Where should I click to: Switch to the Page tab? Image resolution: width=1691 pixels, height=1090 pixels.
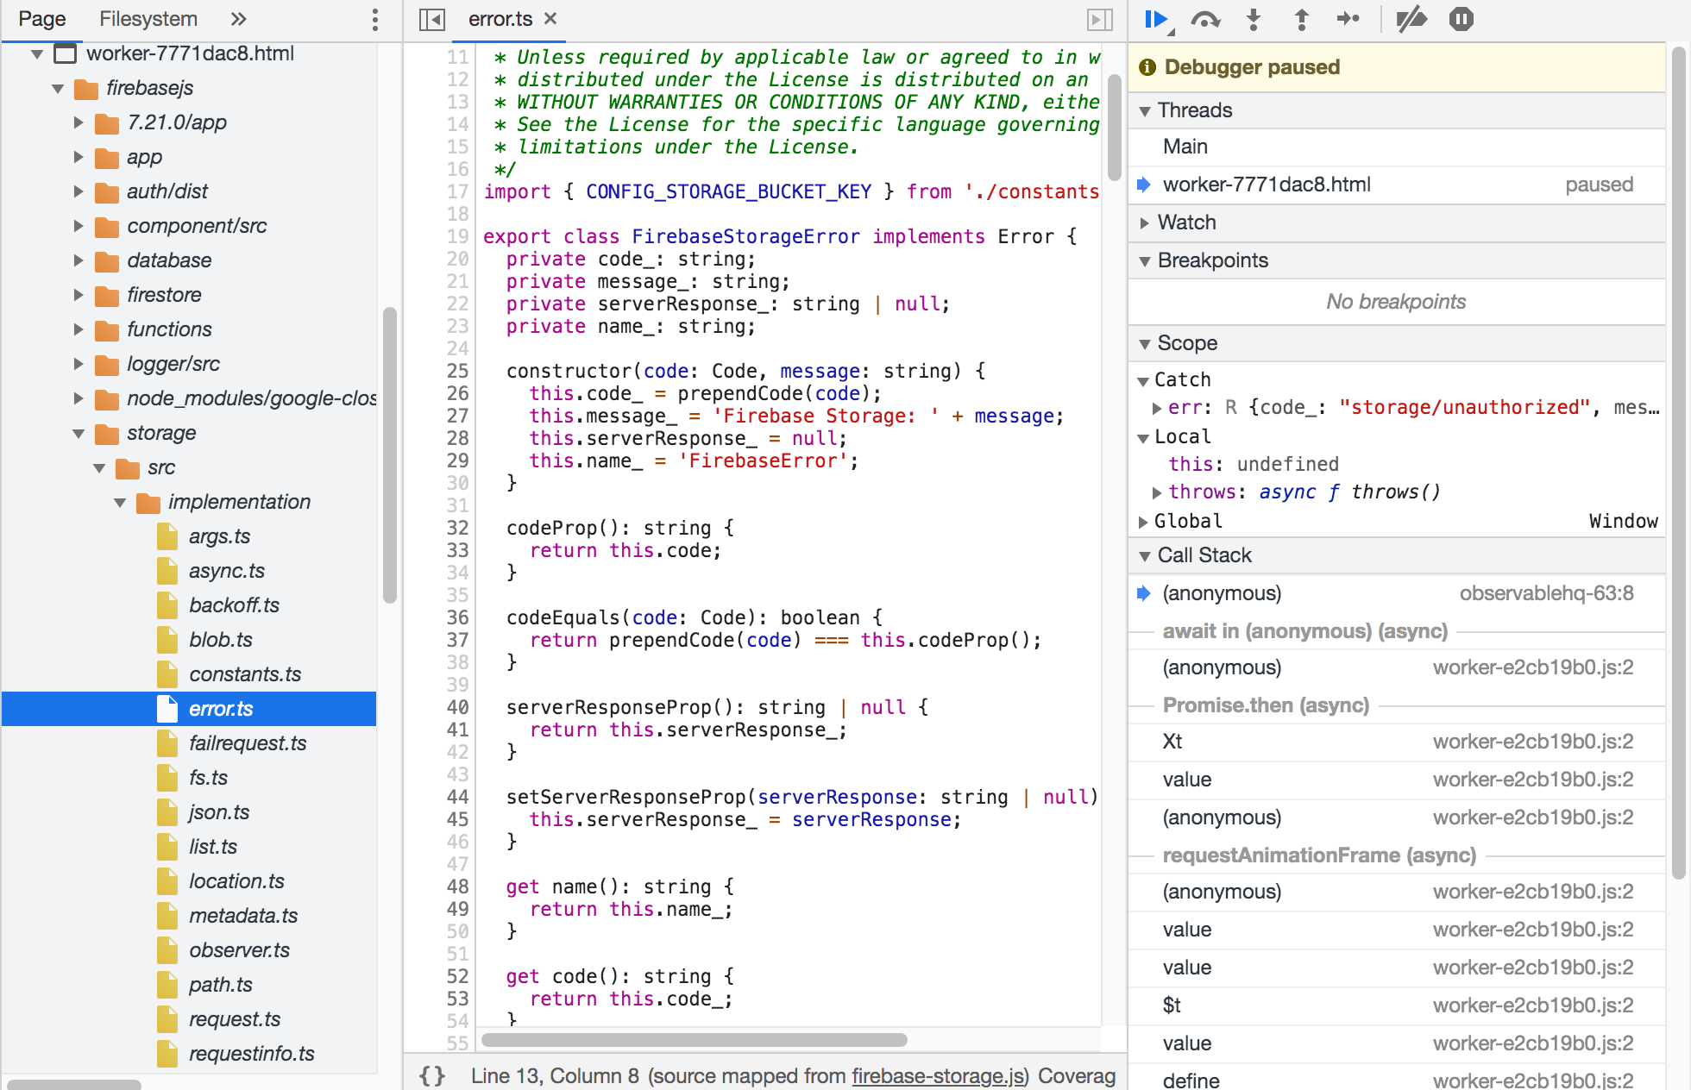tap(41, 19)
